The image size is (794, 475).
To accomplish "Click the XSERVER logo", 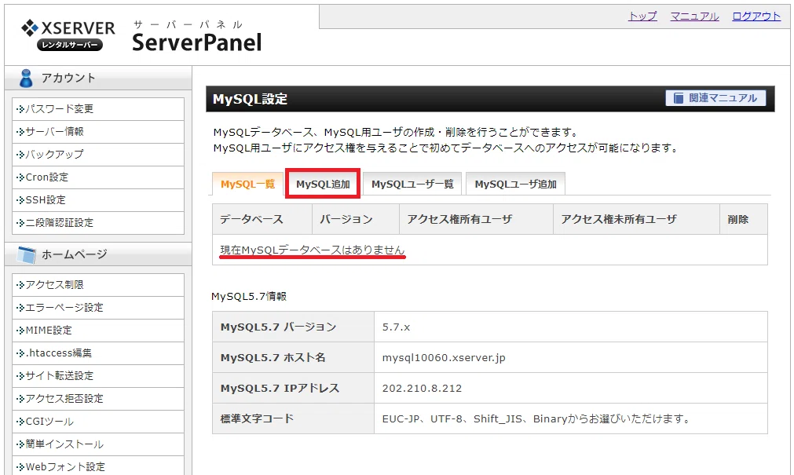I will (68, 35).
